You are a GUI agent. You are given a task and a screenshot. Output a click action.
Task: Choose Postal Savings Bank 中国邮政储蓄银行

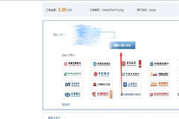coord(73,74)
